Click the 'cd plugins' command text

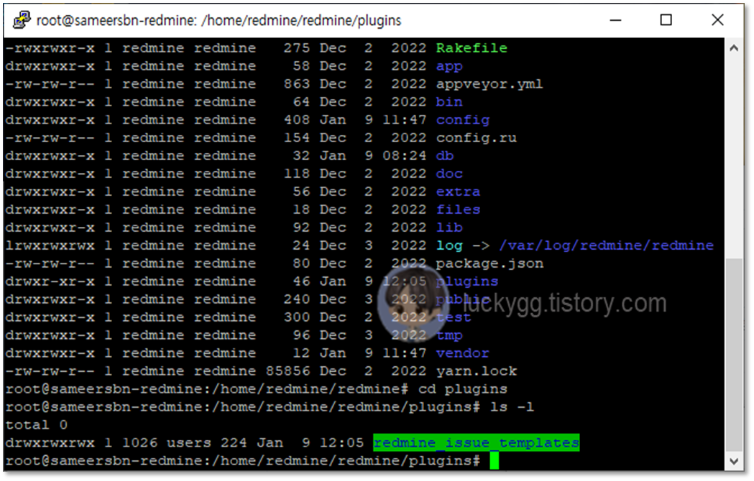pos(463,388)
